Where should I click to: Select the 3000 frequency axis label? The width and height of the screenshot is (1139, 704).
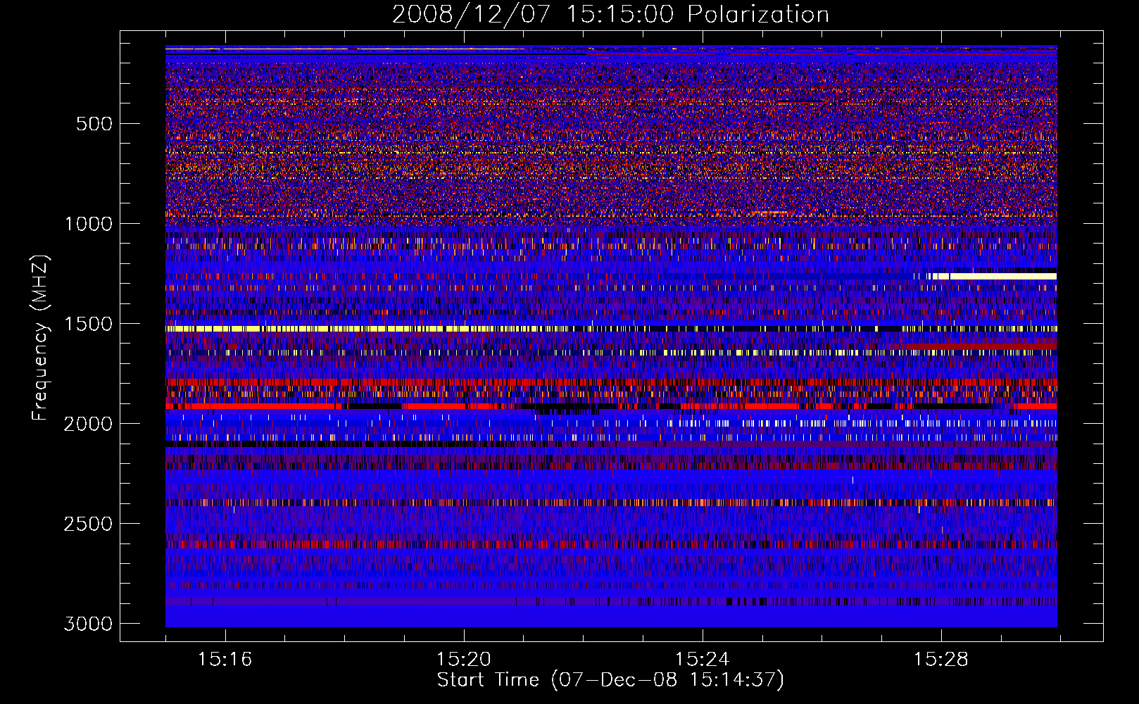pyautogui.click(x=88, y=624)
